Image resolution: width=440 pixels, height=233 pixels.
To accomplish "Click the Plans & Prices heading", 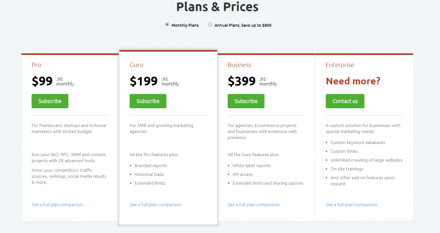I will point(217,7).
